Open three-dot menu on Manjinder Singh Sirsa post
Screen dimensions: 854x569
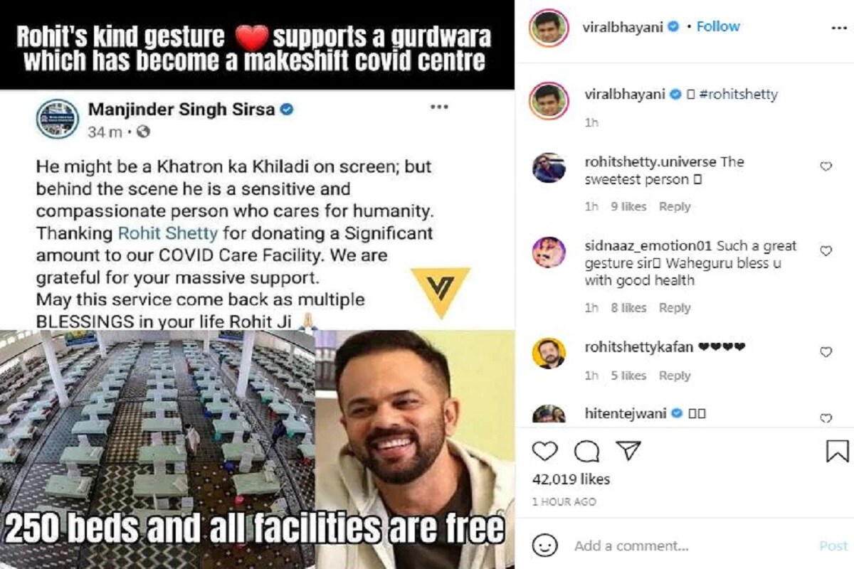(439, 107)
